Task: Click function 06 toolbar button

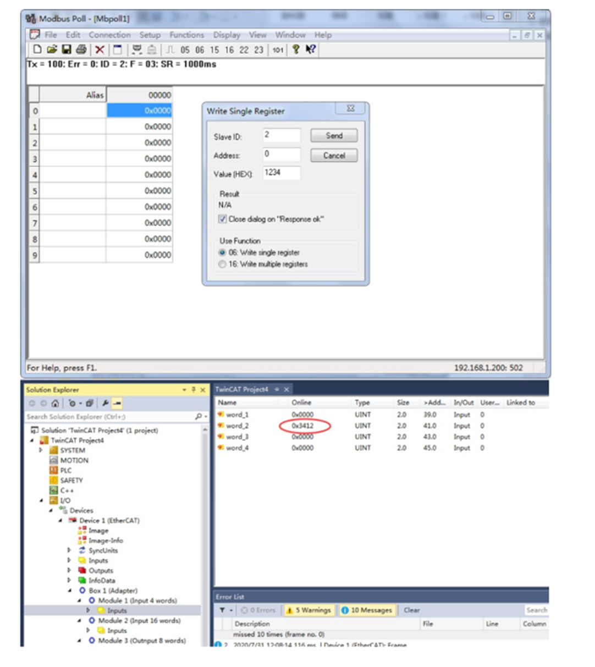Action: (x=200, y=50)
